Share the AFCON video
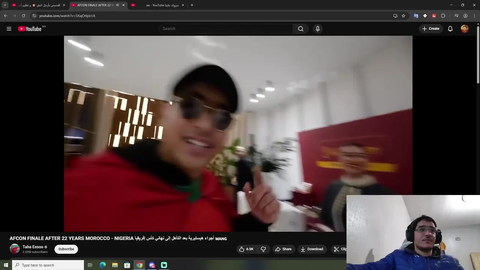The width and height of the screenshot is (480, 270). click(x=283, y=249)
